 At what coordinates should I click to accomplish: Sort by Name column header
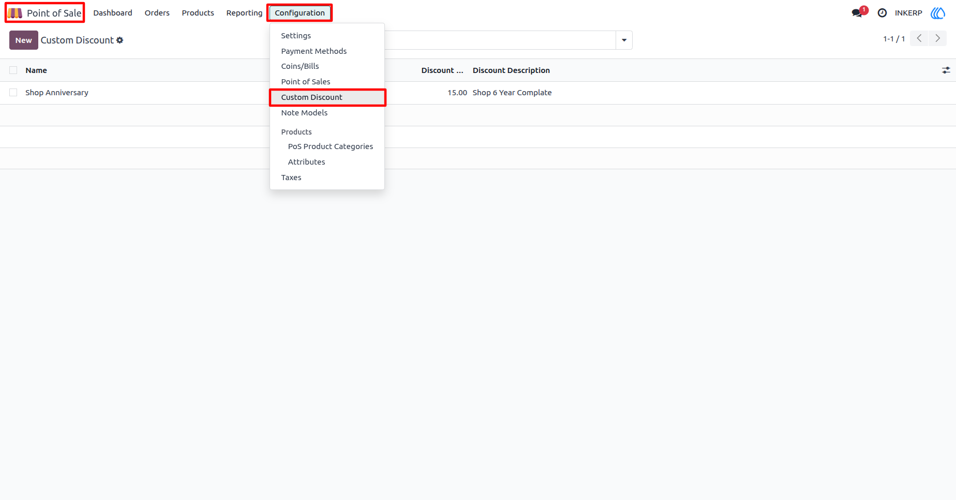pyautogui.click(x=36, y=70)
